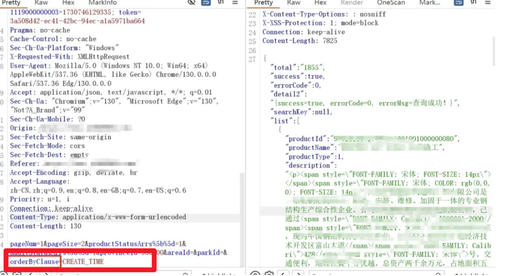Screen dimensions: 505x276
Task: Click the "productName" JSON line
Action: (365, 148)
